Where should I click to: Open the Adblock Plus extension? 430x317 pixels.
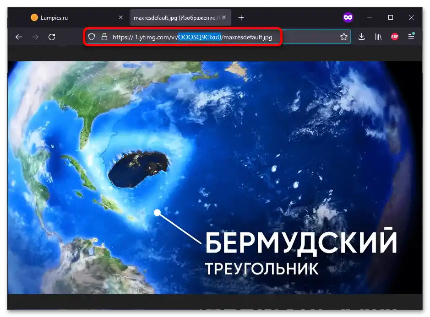pos(395,37)
